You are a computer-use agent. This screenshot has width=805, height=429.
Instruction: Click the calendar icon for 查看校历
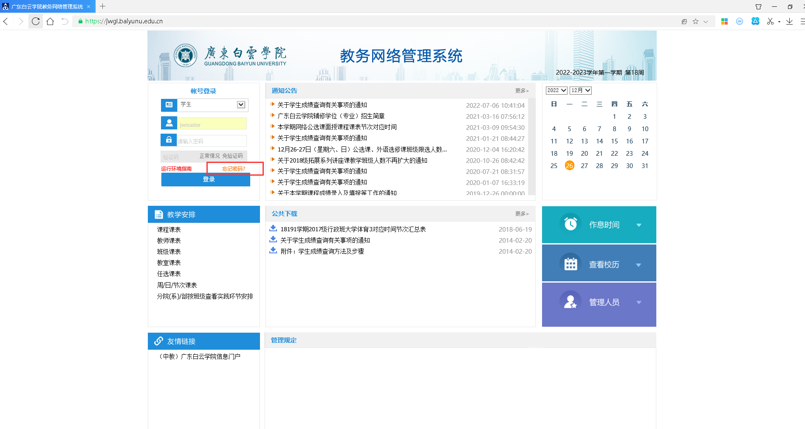click(570, 264)
